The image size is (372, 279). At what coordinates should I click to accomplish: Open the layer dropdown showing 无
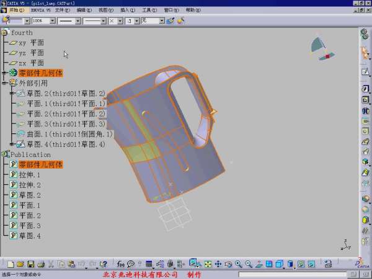pyautogui.click(x=162, y=21)
